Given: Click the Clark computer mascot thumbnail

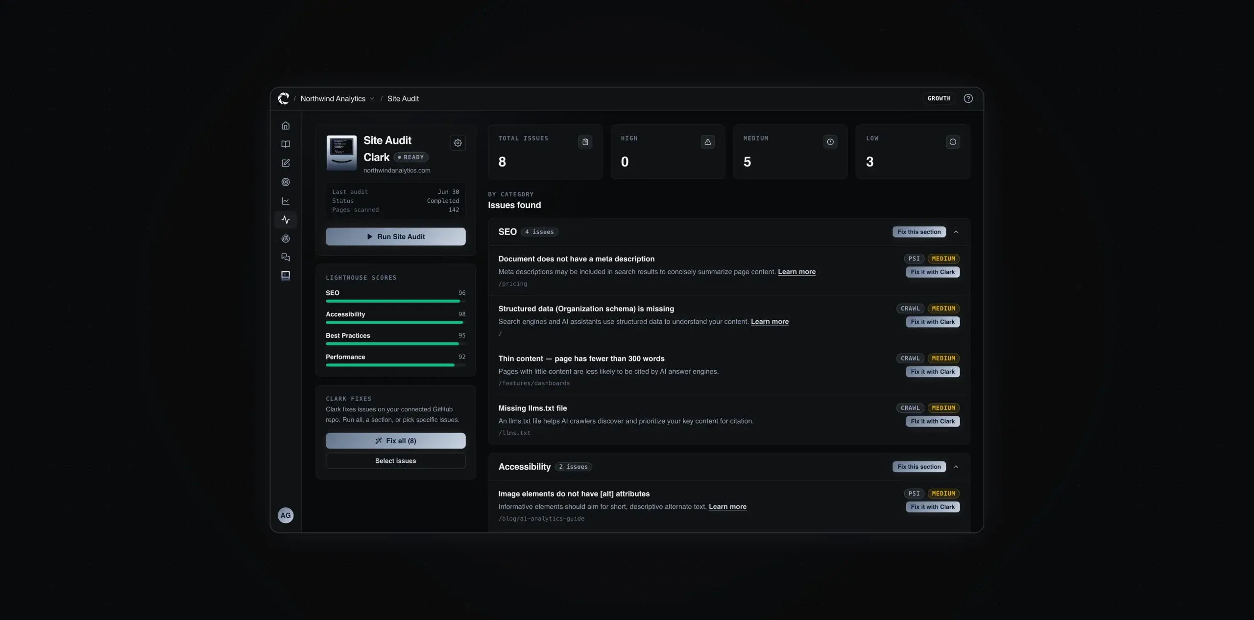Looking at the screenshot, I should (341, 153).
